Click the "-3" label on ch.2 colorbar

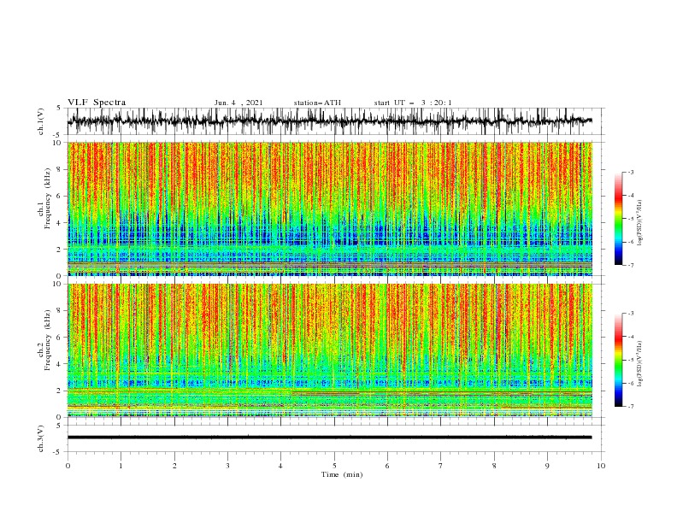coord(631,314)
